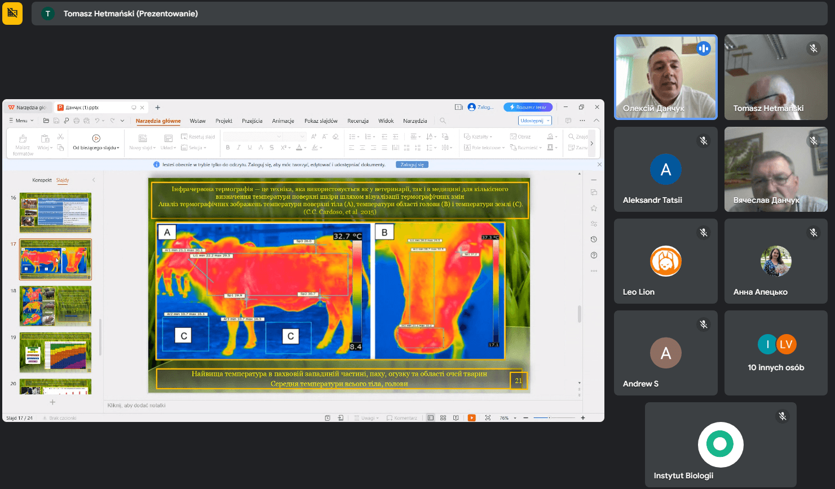
Task: Click the 10 innych osób participants tile
Action: tap(776, 353)
